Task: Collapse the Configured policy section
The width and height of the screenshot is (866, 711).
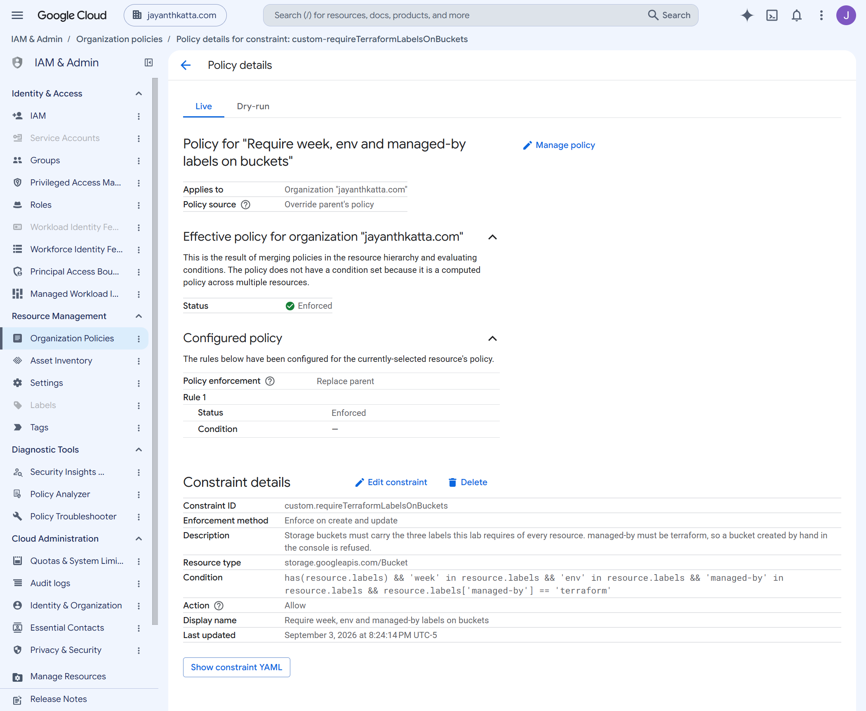Action: coord(492,338)
